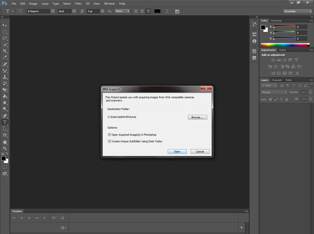Viewport: 314px width, 234px height.
Task: Select the Rectangle shape tool
Action: click(5, 135)
